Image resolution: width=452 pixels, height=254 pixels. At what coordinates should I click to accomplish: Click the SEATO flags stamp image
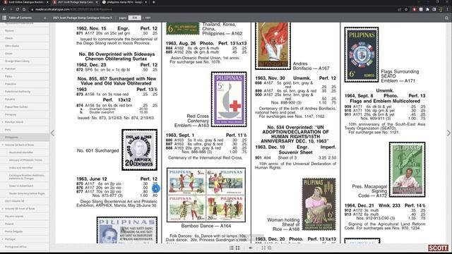[x=362, y=55]
